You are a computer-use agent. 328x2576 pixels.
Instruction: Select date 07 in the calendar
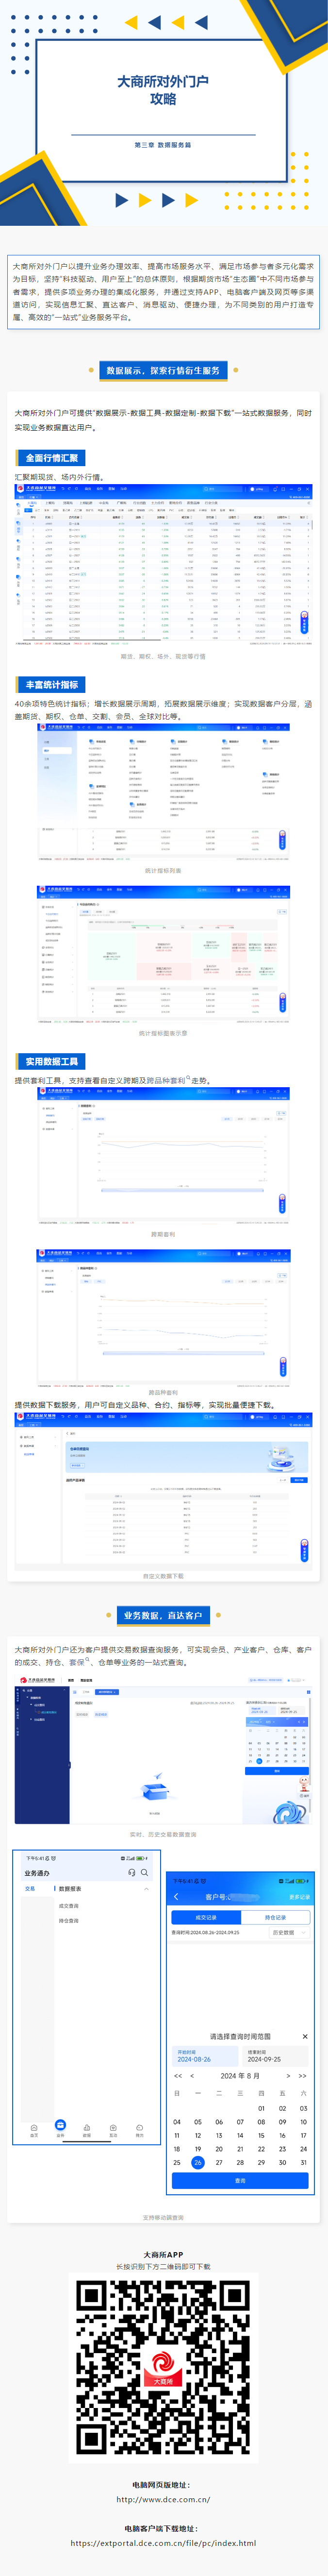coord(240,2121)
